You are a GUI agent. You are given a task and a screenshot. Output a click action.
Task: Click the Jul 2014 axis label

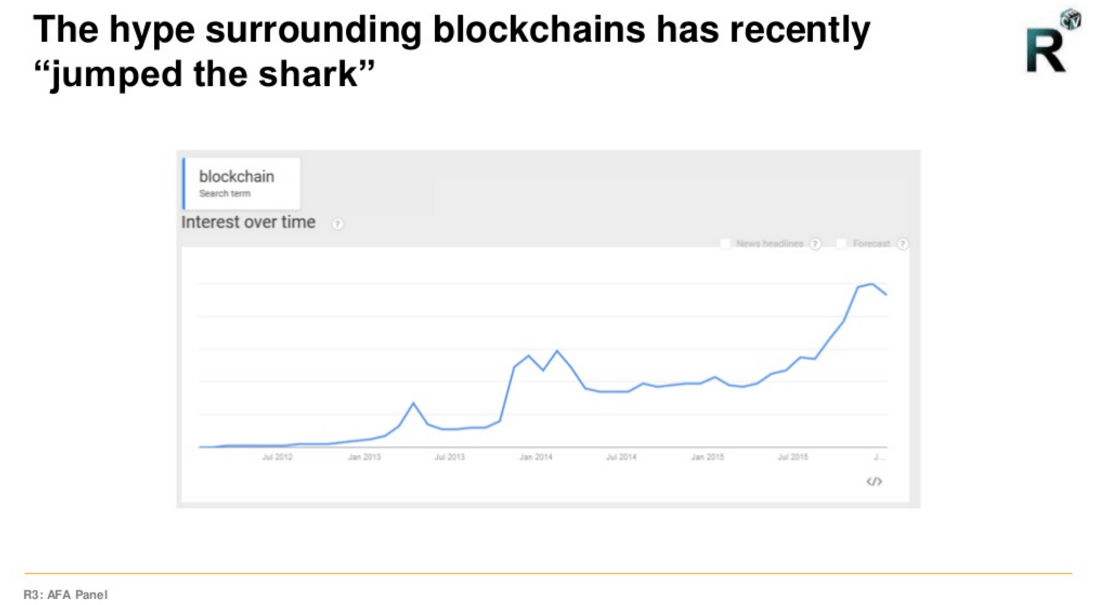click(621, 457)
